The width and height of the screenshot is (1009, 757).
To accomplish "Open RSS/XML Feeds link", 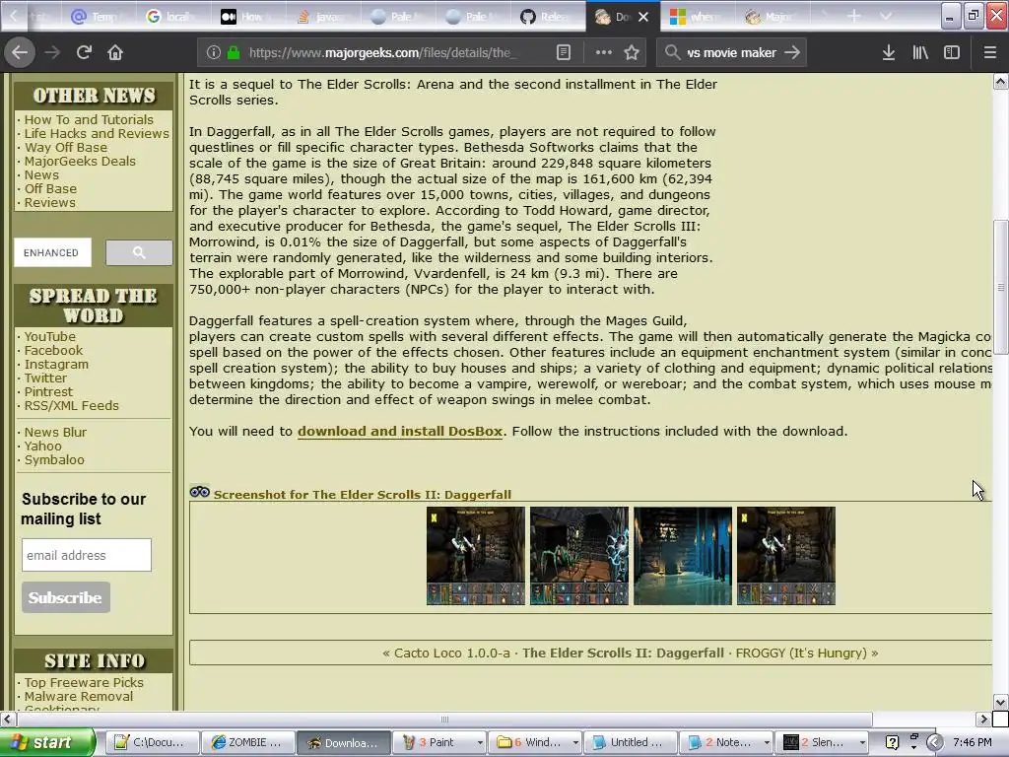I will point(71,405).
